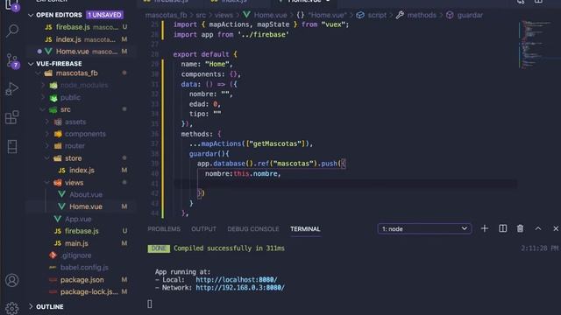
Task: Open the Explorer files icon
Action: (x=12, y=4)
